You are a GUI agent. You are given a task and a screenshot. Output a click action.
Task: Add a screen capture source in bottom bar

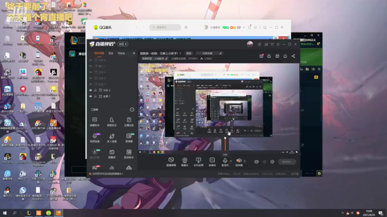(171, 162)
